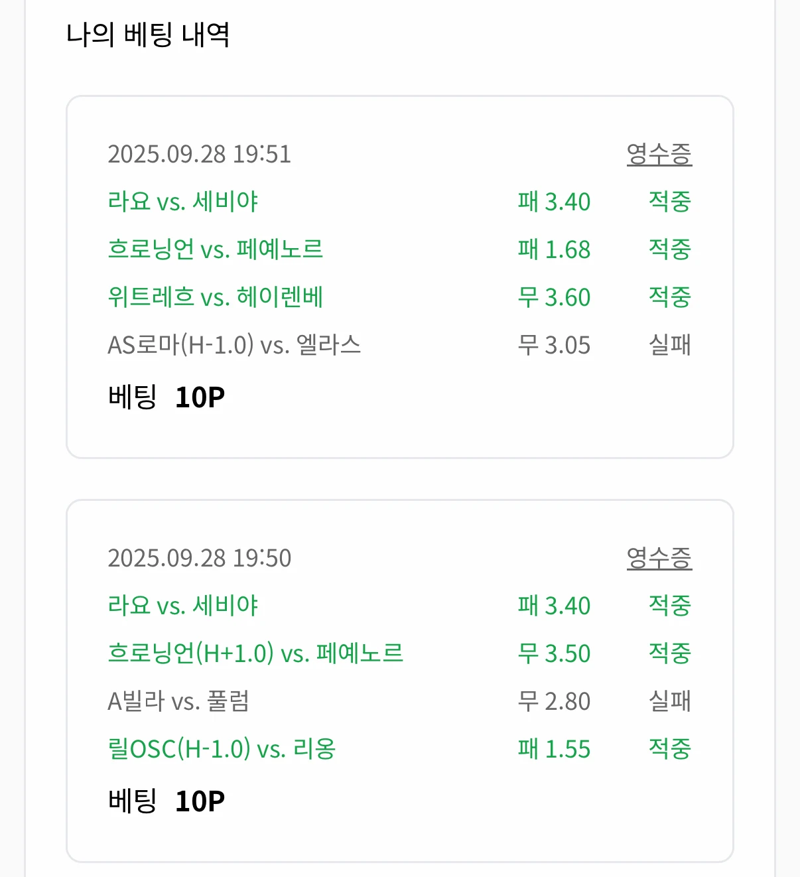Click the 위트레흐 vs. 헤이렌베 match row
The height and width of the screenshot is (877, 800).
215,297
